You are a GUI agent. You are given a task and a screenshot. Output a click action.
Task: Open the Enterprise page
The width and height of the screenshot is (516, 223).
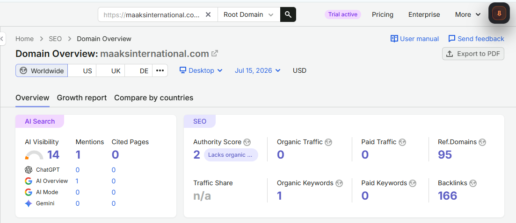(x=424, y=14)
